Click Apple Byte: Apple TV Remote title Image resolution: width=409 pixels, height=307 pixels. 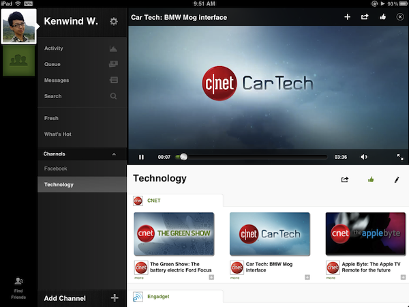tap(371, 267)
